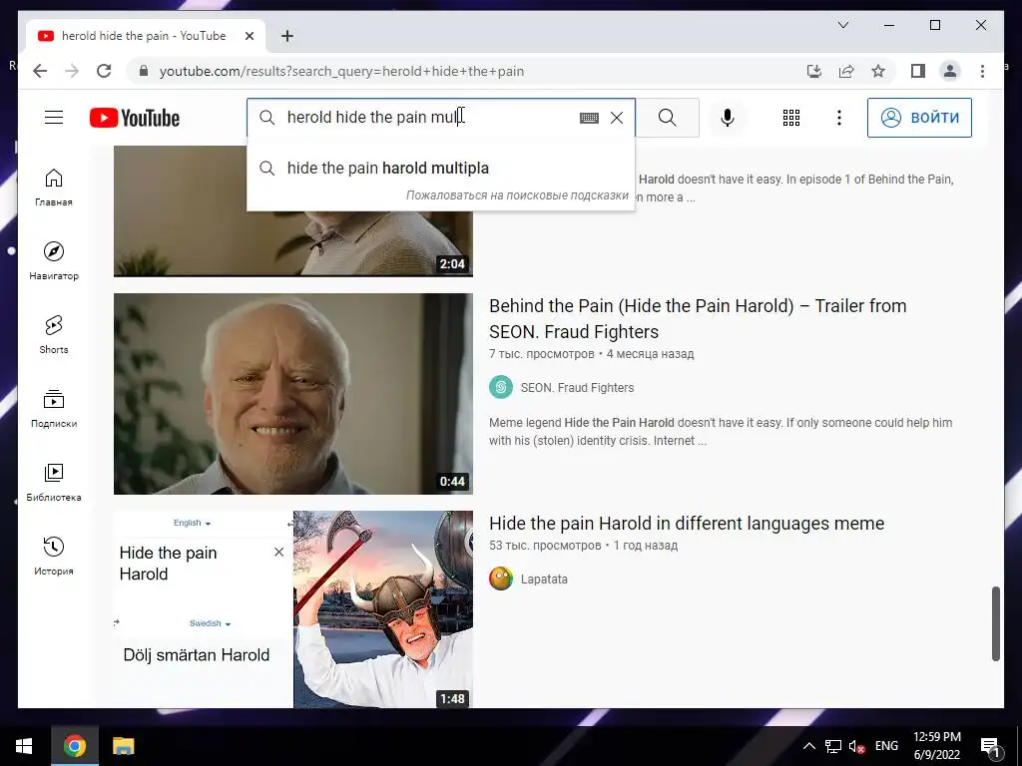Open the notification center icon
This screenshot has height=766, width=1022.
tap(990, 746)
